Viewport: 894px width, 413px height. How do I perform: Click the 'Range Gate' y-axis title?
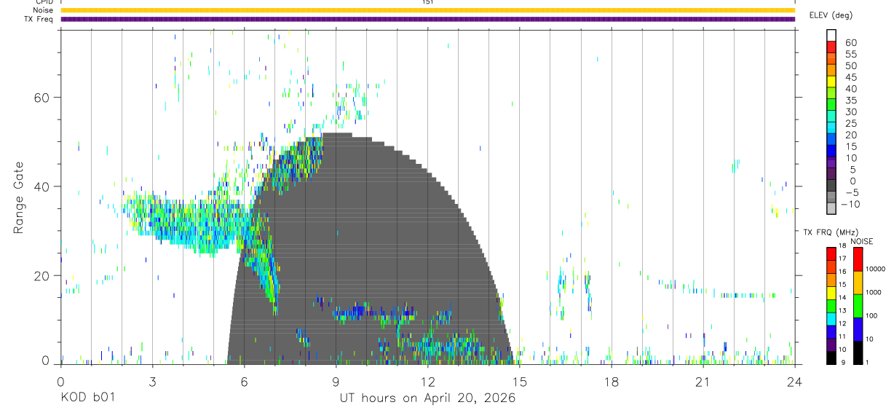pyautogui.click(x=20, y=197)
